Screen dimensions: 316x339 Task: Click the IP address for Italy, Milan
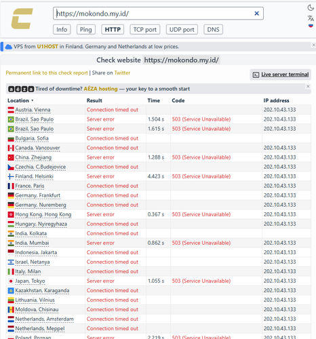coord(280,271)
